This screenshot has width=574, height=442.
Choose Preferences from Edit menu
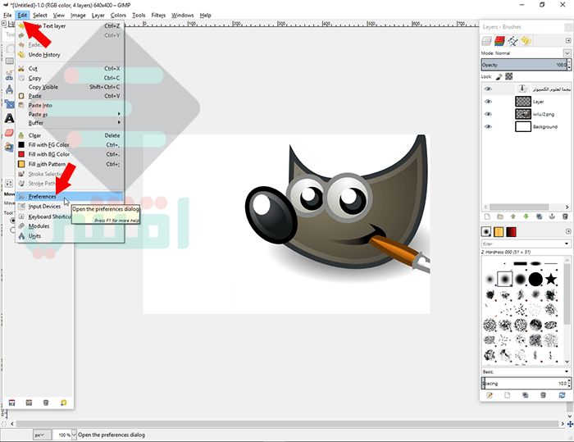coord(70,197)
